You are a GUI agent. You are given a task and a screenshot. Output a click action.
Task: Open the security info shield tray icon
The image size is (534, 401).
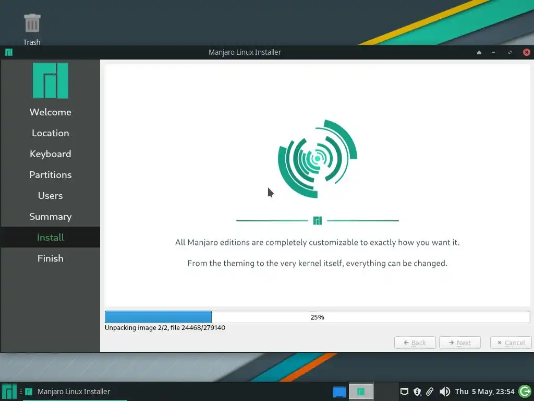(x=417, y=392)
